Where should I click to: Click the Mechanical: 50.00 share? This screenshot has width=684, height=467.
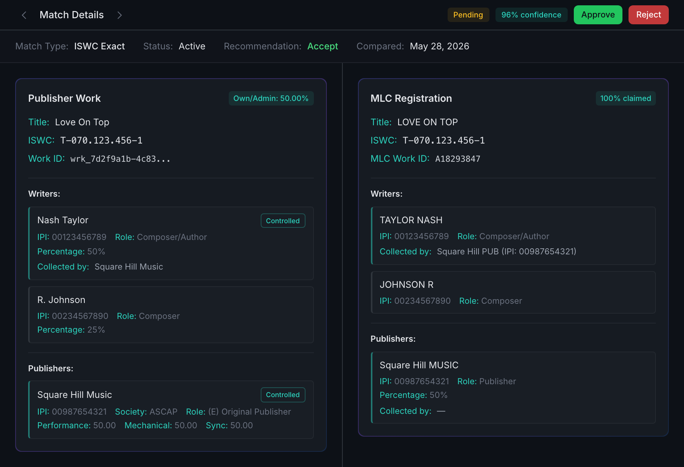tap(186, 426)
